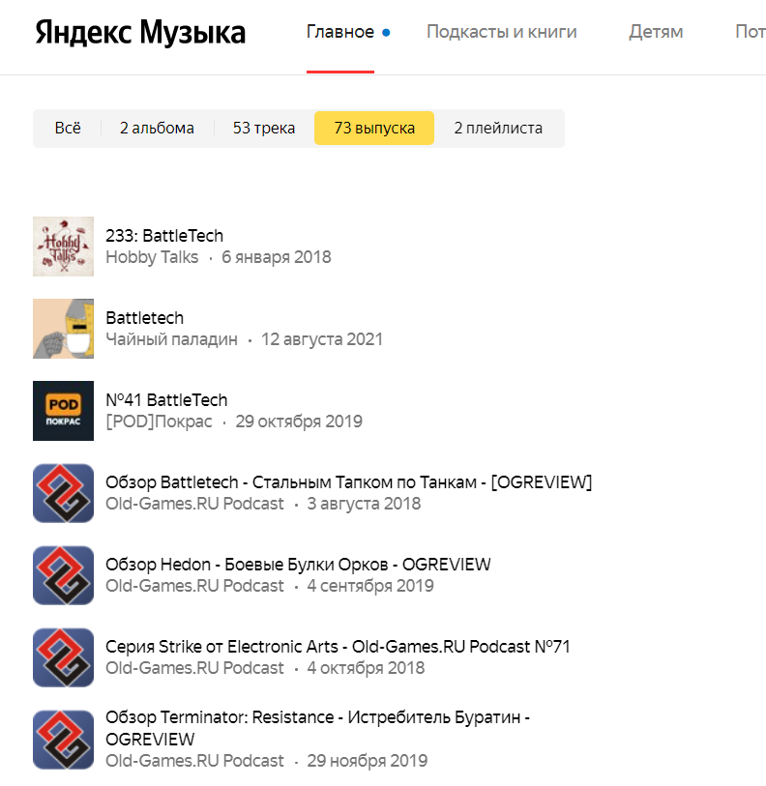Open the Яндекс Музыка logo home link
766x786 pixels.
pyautogui.click(x=140, y=33)
